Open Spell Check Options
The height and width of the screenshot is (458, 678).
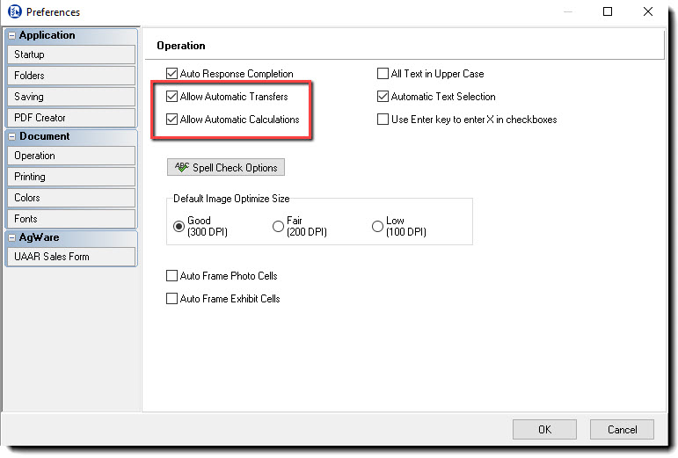(x=226, y=167)
